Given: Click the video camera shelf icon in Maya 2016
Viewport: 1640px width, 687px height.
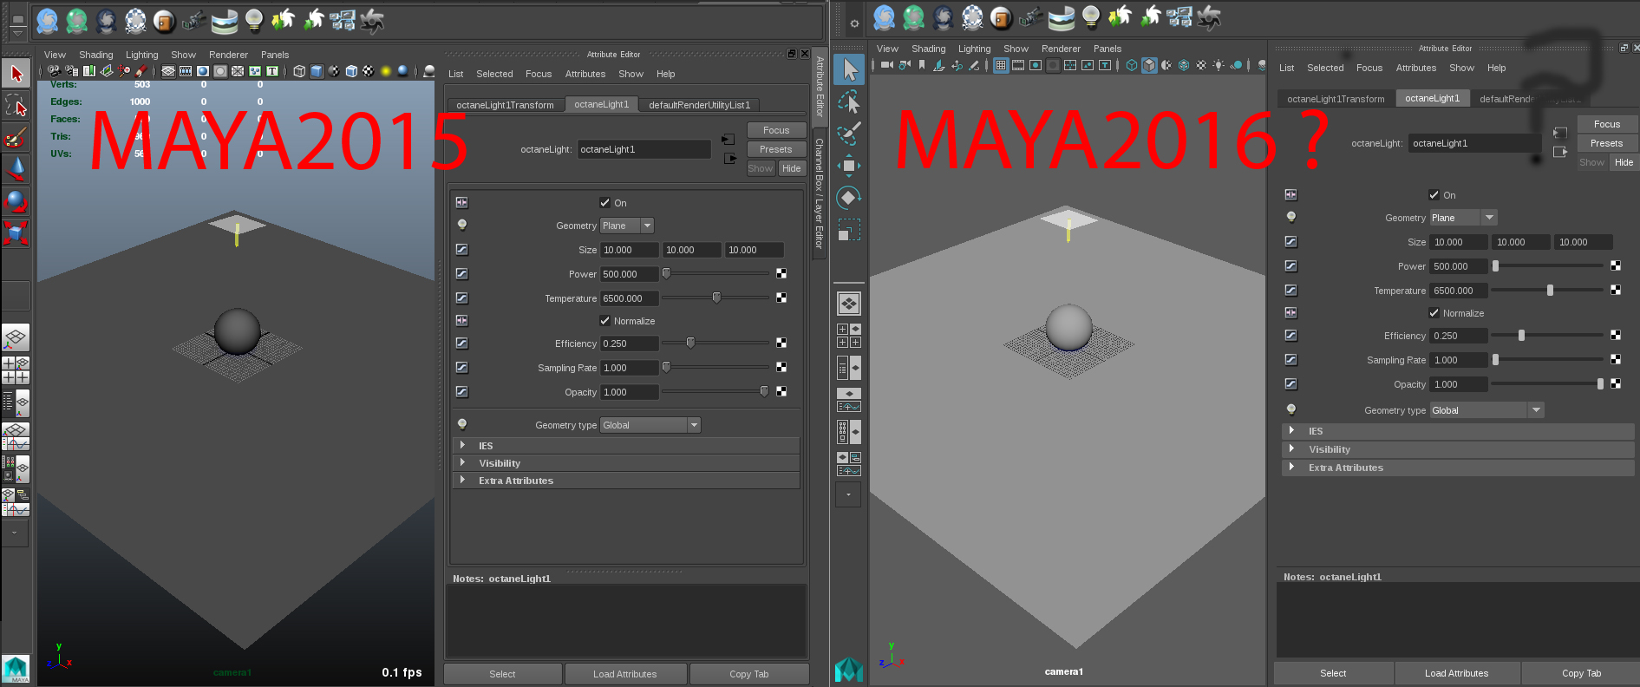Looking at the screenshot, I should point(1031,16).
